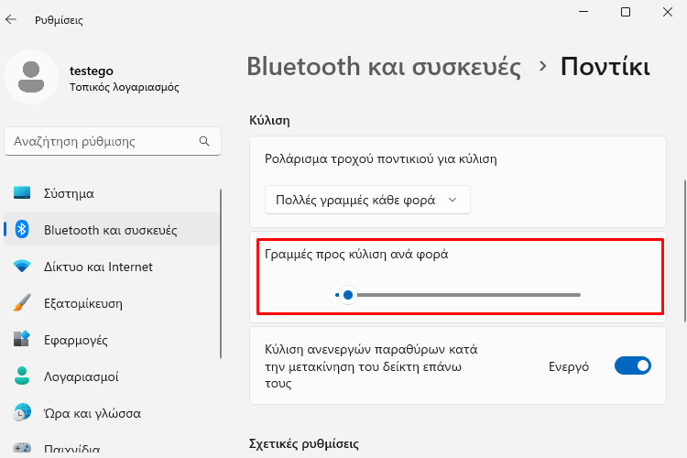Screen dimensions: 687x458
Task: Click the Ώρα και γλώσσα globe icon
Action: 22,413
